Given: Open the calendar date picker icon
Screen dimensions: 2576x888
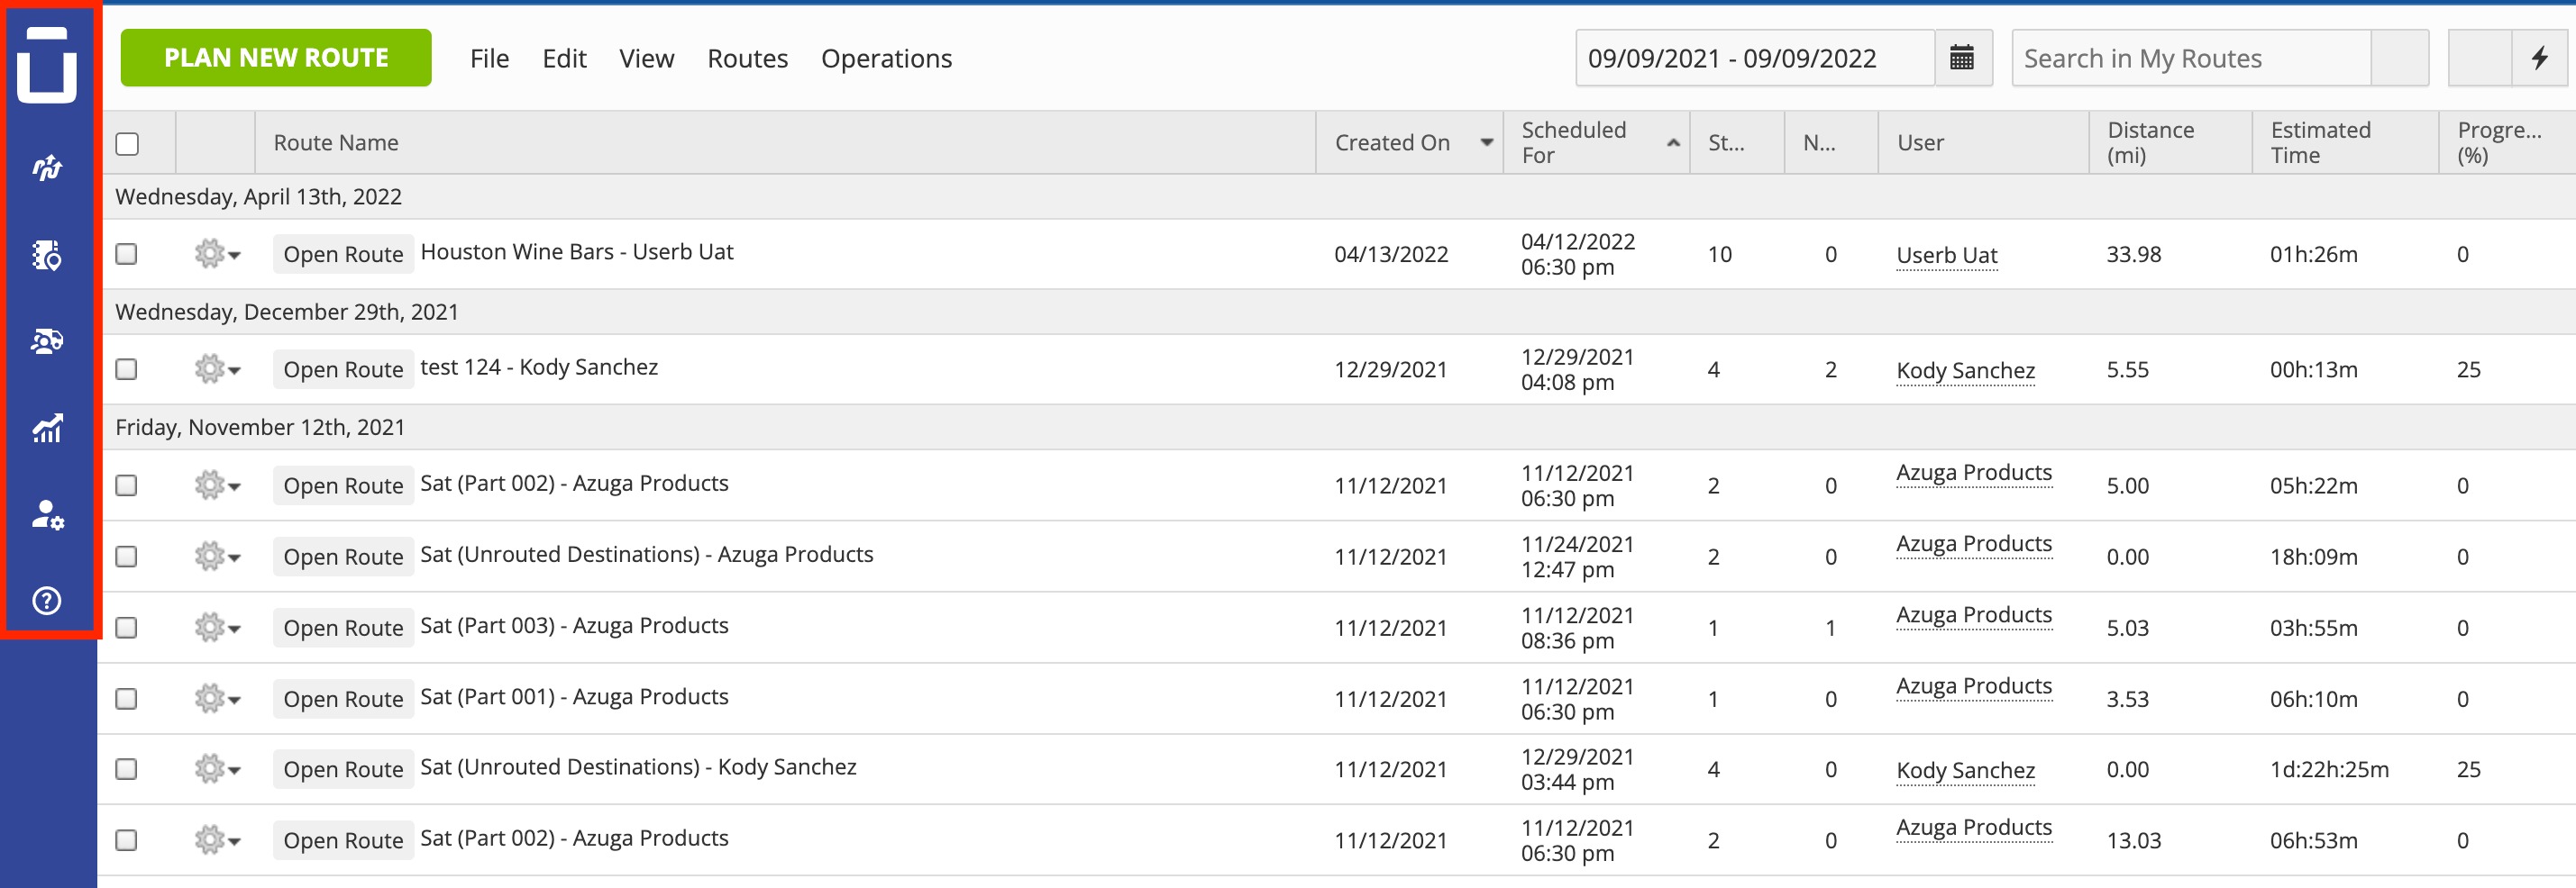Looking at the screenshot, I should coord(1962,58).
